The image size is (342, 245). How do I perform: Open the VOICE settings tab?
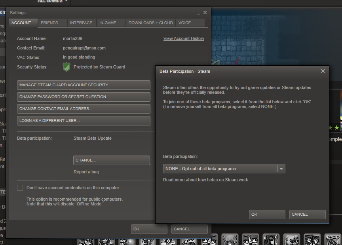[184, 23]
